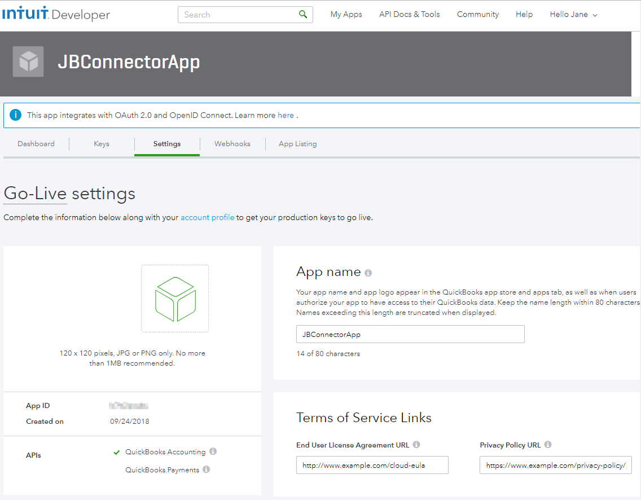Switch to the Keys tab
The width and height of the screenshot is (641, 500).
click(x=102, y=144)
